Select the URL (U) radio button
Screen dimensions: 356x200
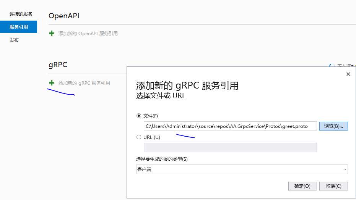click(139, 137)
